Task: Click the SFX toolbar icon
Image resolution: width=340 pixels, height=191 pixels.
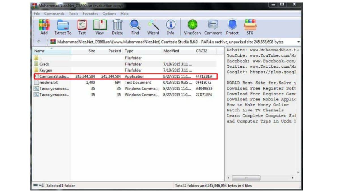Action: [x=250, y=25]
